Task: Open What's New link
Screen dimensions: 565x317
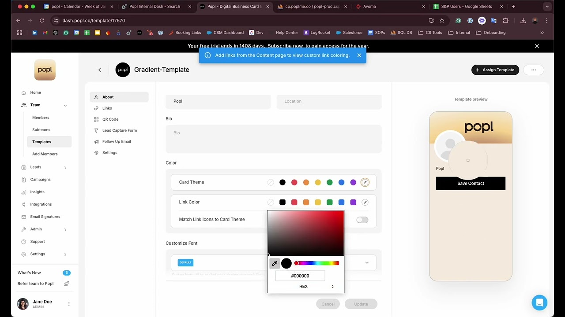Action: [x=29, y=273]
